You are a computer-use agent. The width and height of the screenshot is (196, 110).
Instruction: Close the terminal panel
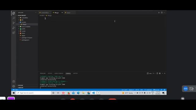(x=165, y=73)
